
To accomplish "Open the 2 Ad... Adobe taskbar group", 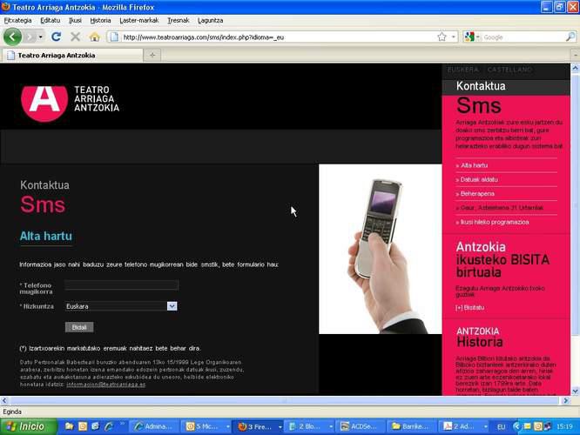I will coord(464,426).
